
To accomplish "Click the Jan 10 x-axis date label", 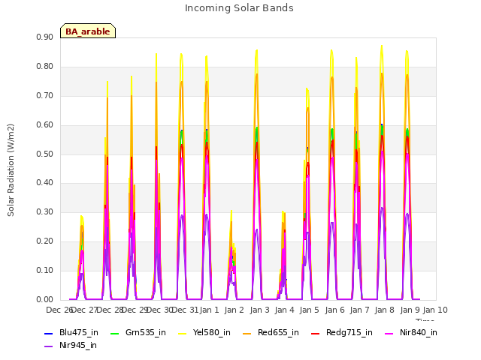I will (435, 310).
